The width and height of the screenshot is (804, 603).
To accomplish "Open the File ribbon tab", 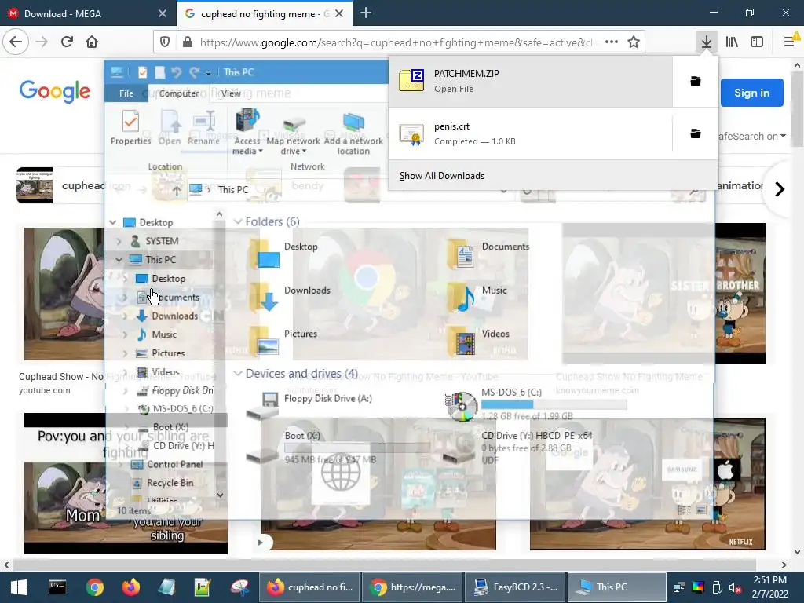I will coord(126,93).
